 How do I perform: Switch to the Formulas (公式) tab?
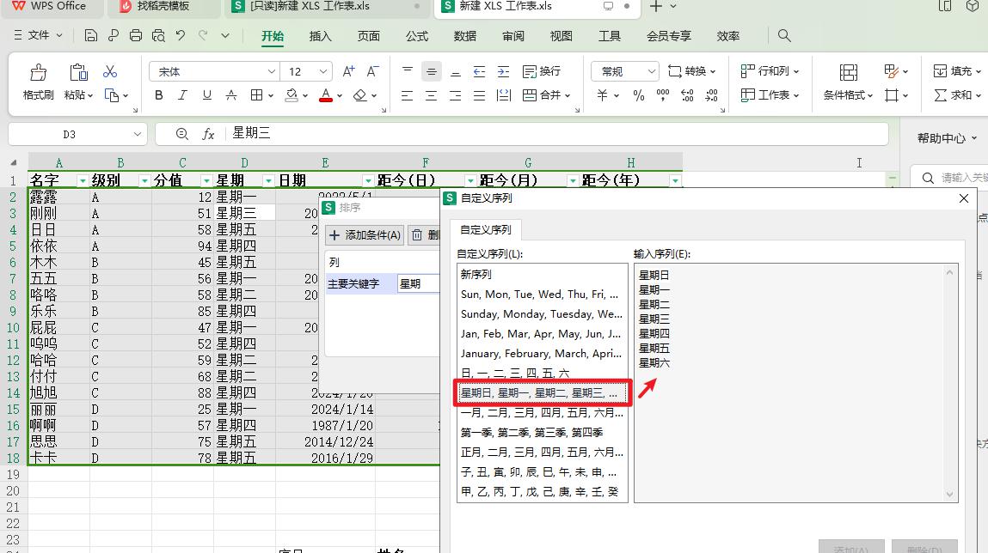pyautogui.click(x=416, y=36)
